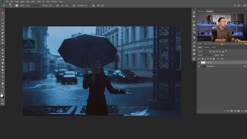247x139 pixels.
Task: Toggle the pixel layers filter icon
Action: pos(210,51)
